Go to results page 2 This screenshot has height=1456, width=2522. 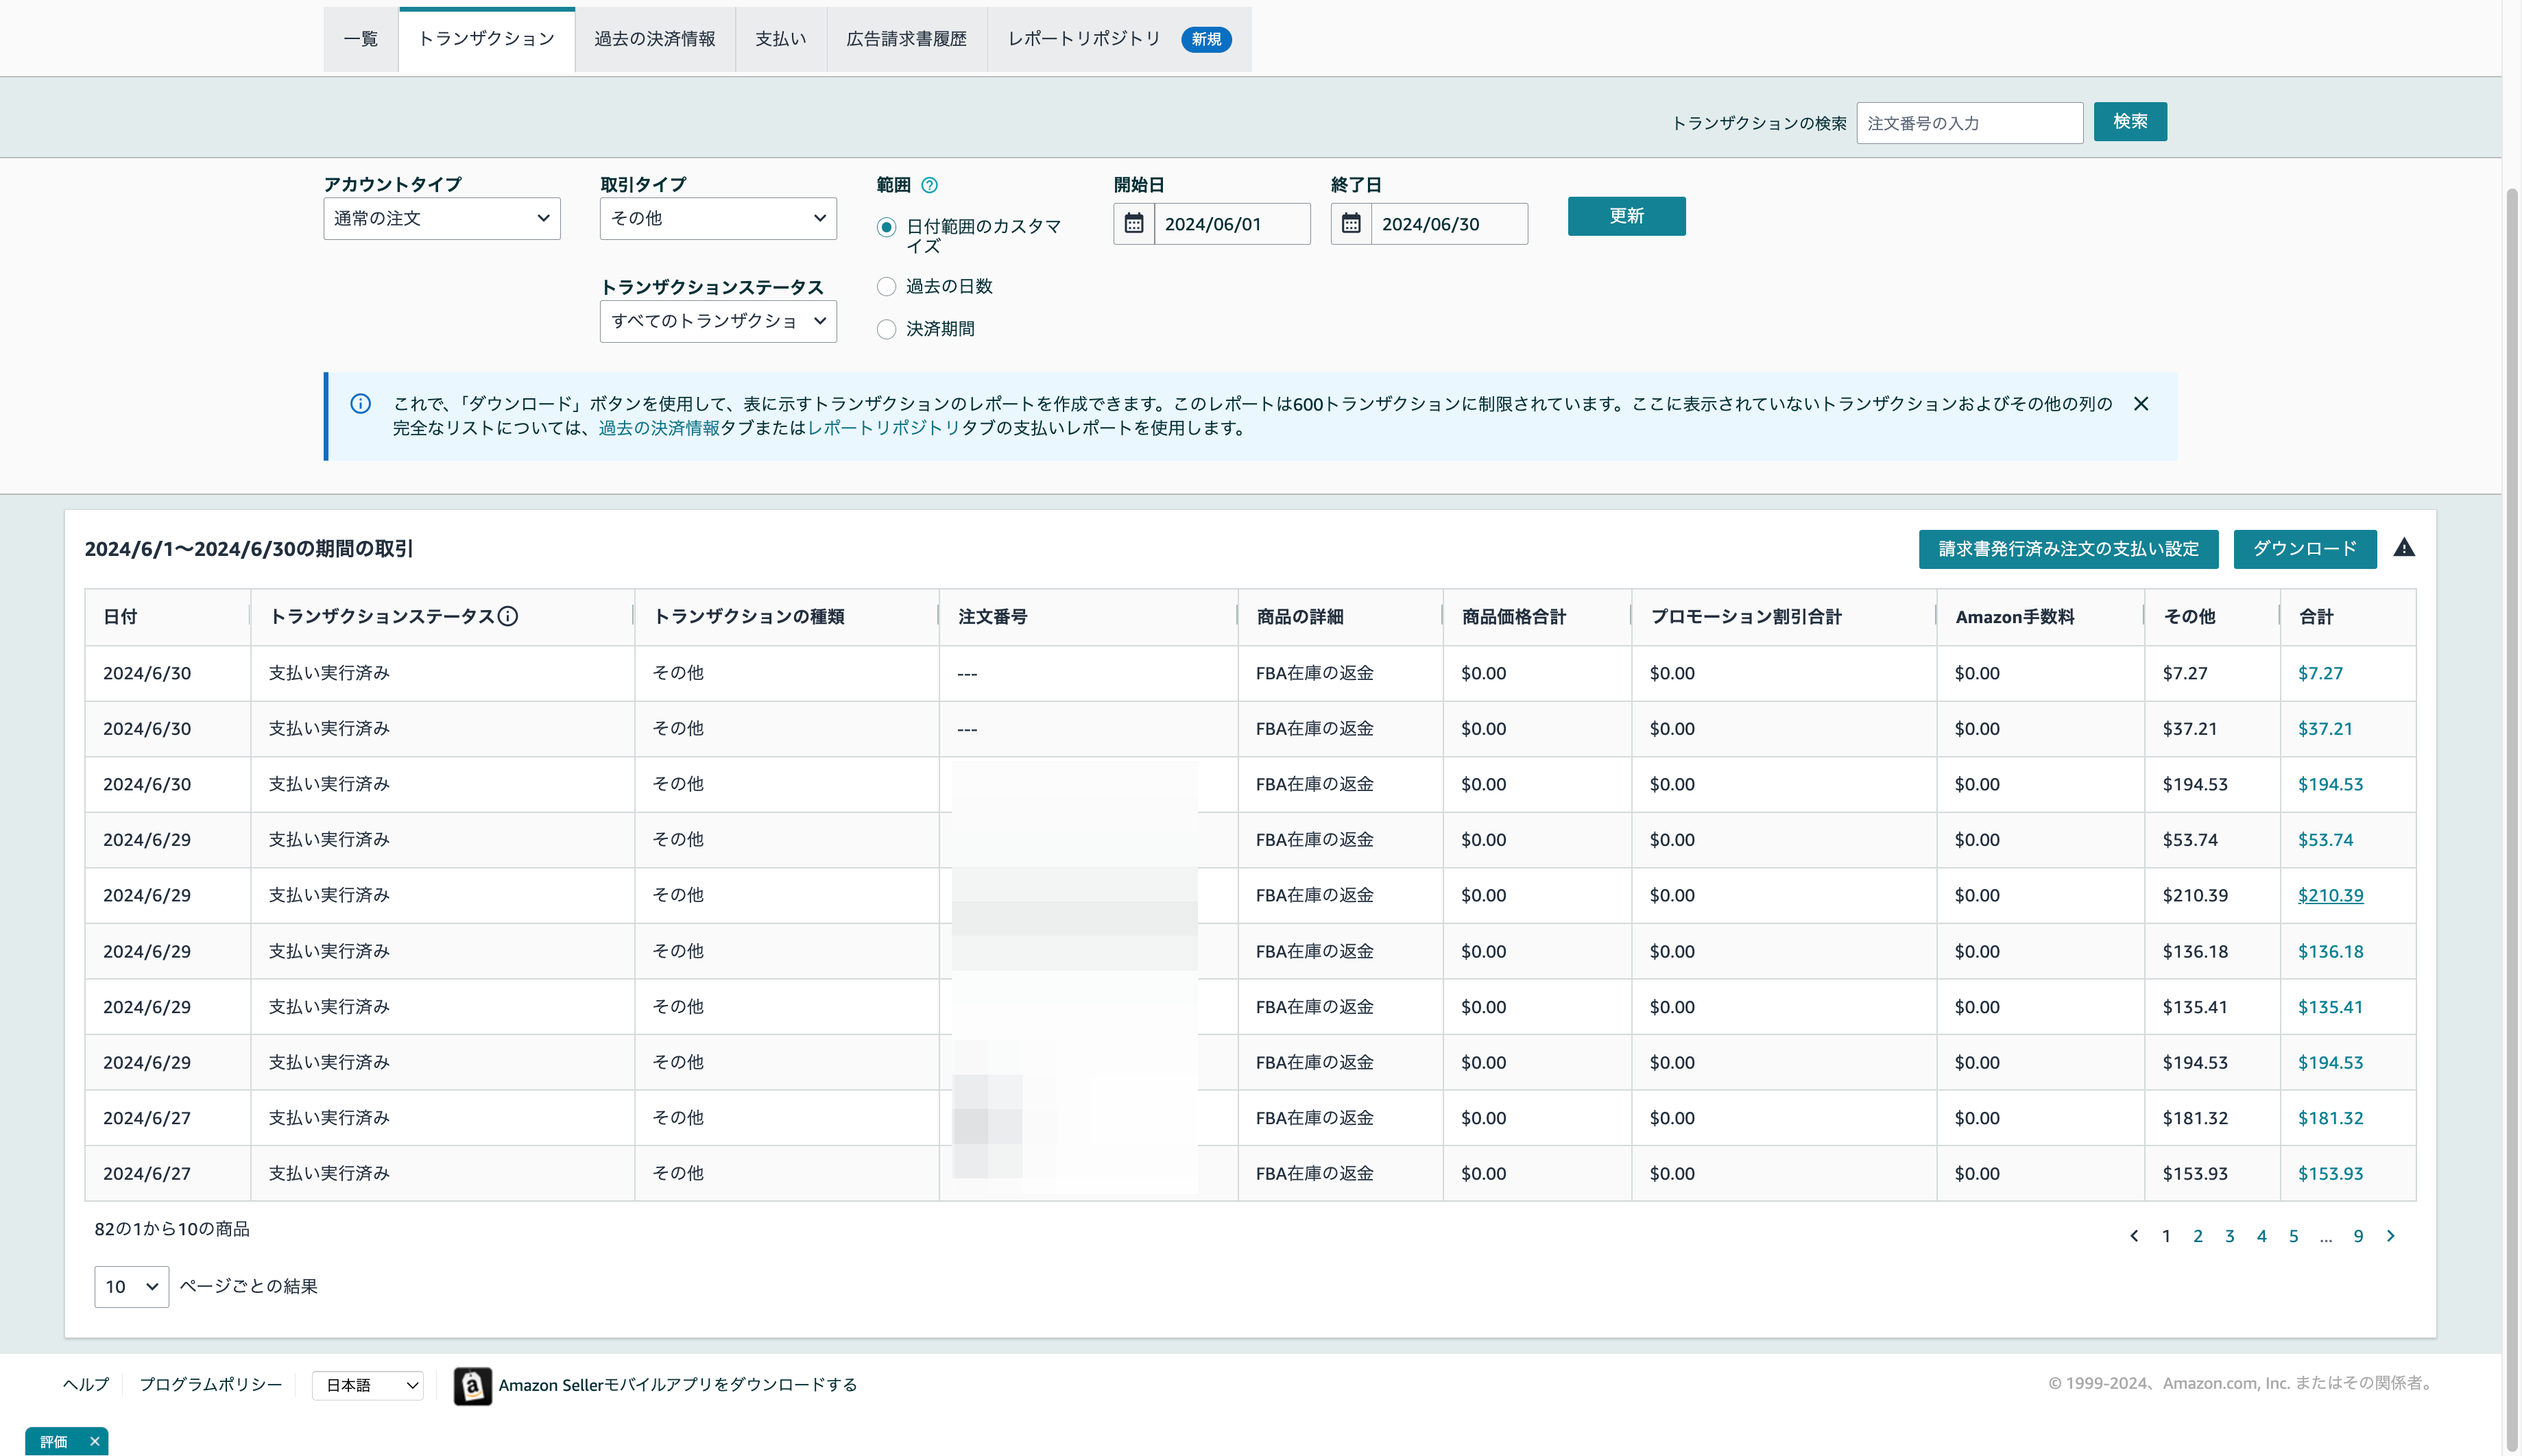2198,1236
